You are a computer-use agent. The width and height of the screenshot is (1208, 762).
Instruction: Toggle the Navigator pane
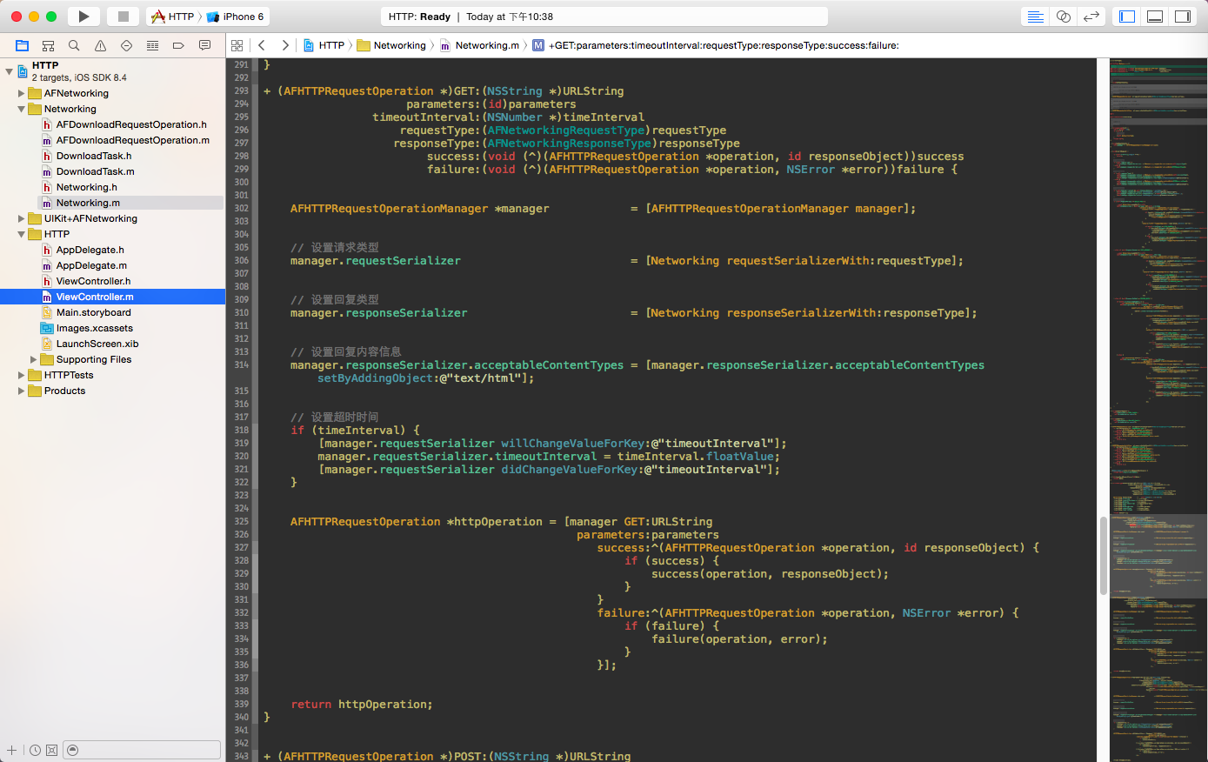click(1127, 17)
